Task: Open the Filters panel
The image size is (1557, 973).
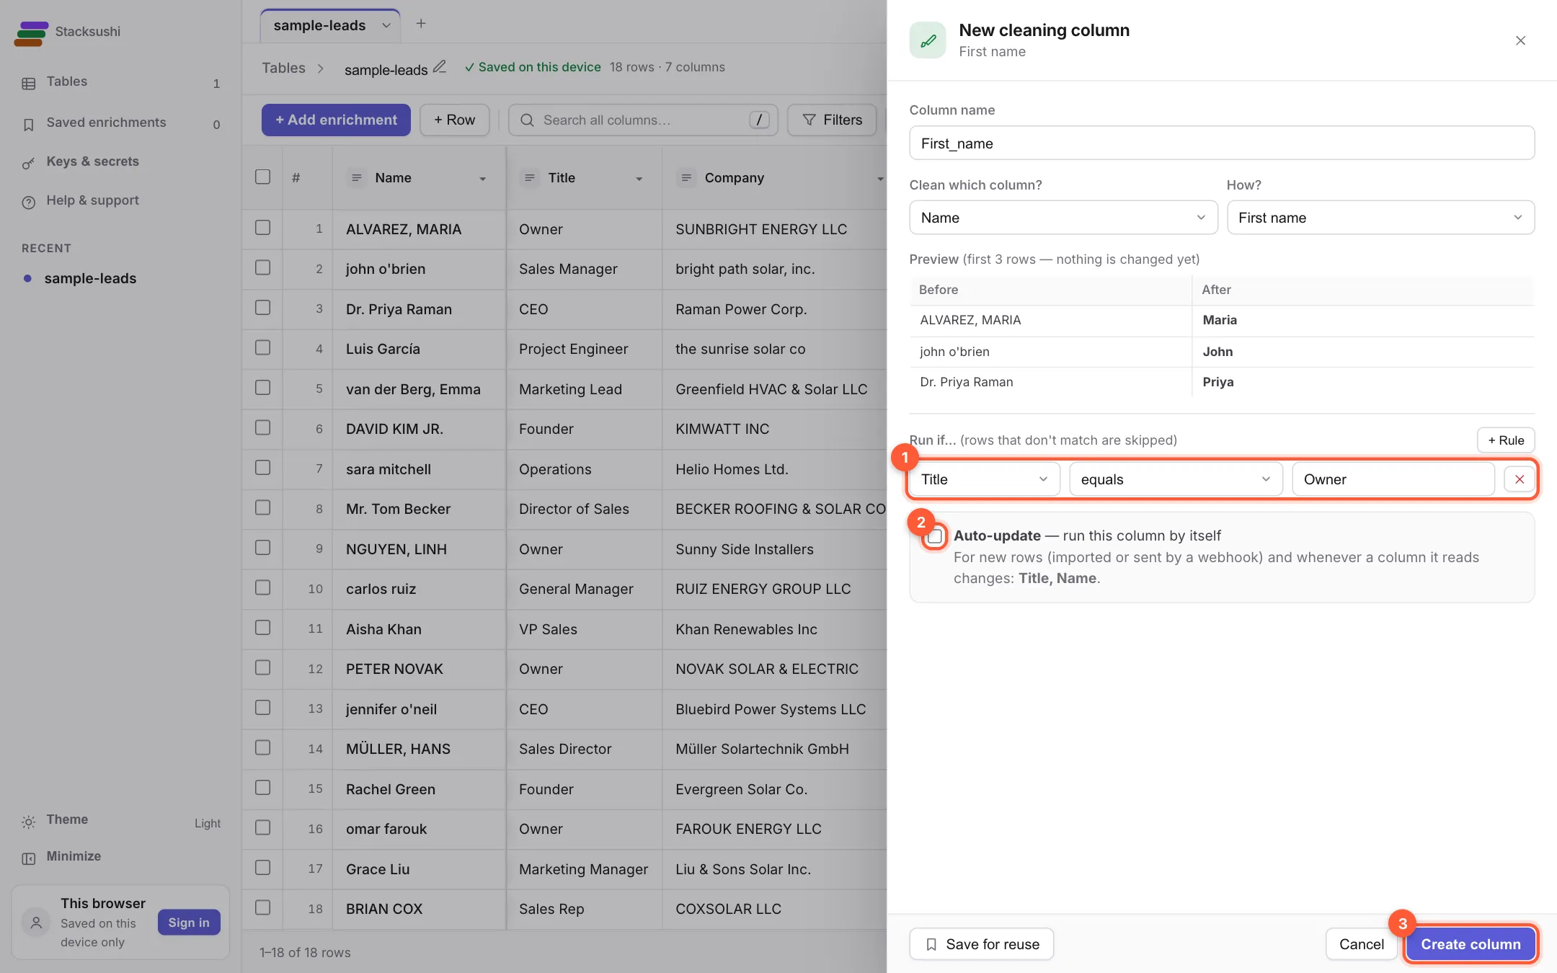Action: tap(832, 120)
